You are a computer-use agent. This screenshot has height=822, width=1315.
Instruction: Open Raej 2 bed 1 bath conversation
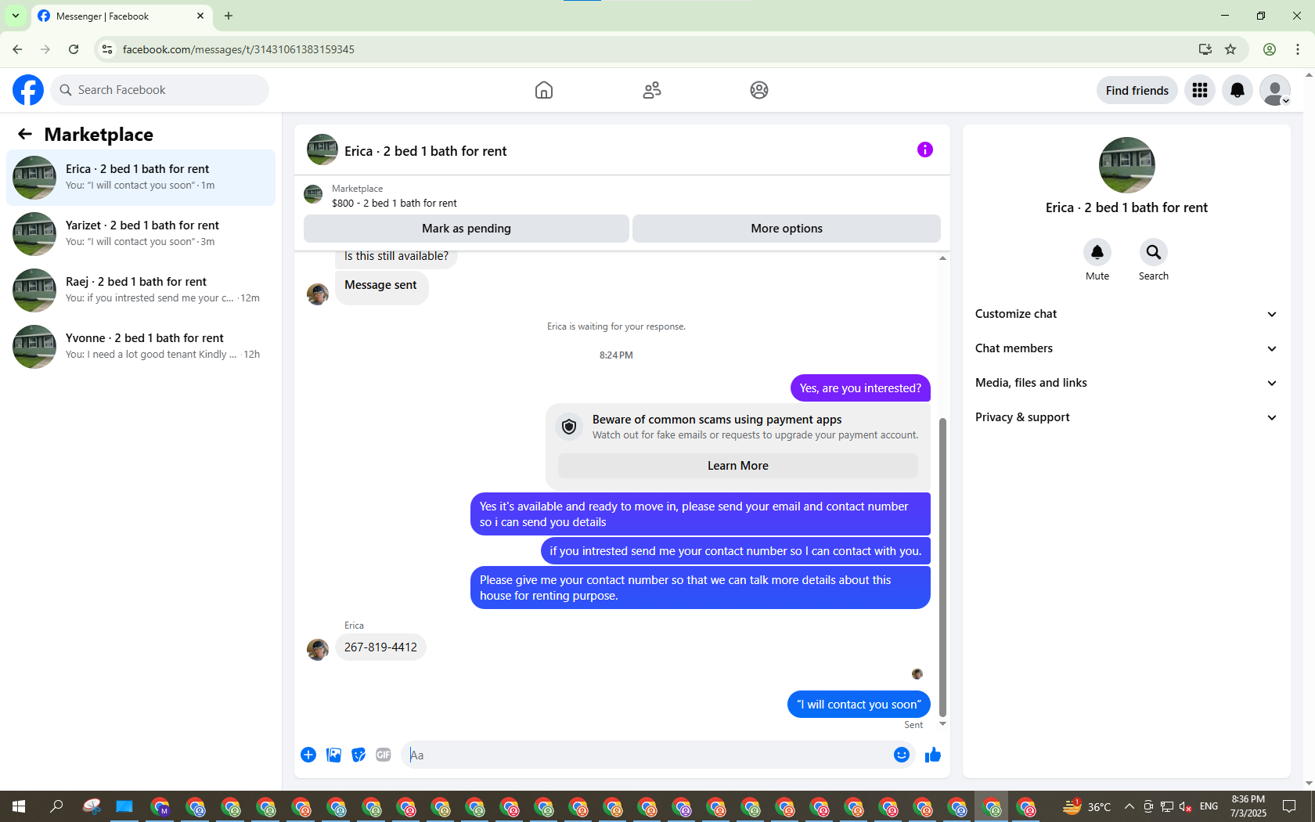point(141,290)
